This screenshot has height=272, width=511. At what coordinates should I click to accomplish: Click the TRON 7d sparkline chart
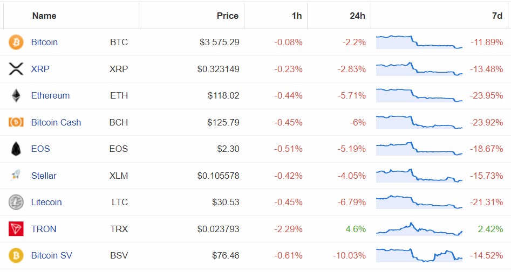(419, 229)
